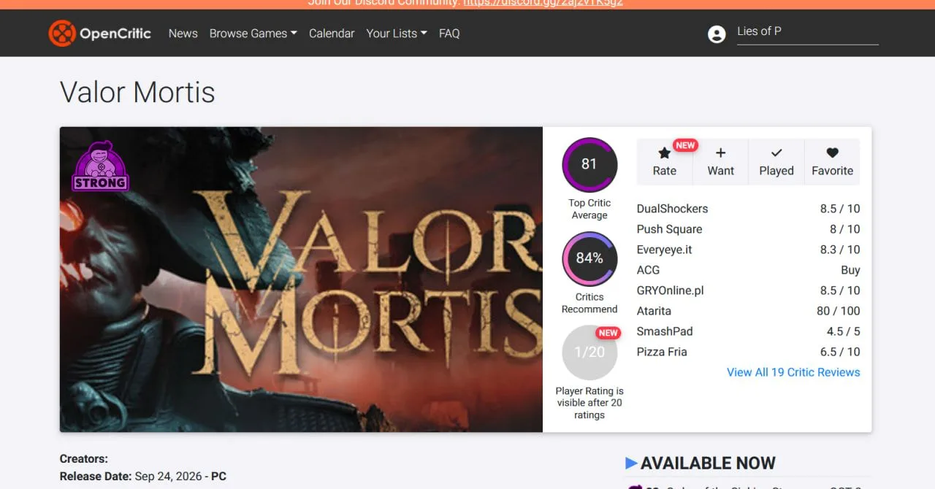Add game to Want list

(x=720, y=161)
